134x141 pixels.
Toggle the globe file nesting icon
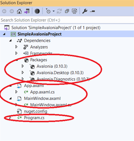coord(37,11)
